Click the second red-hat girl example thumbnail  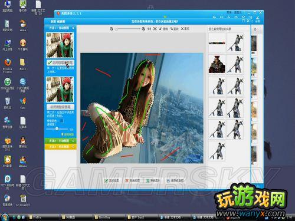click(60, 90)
